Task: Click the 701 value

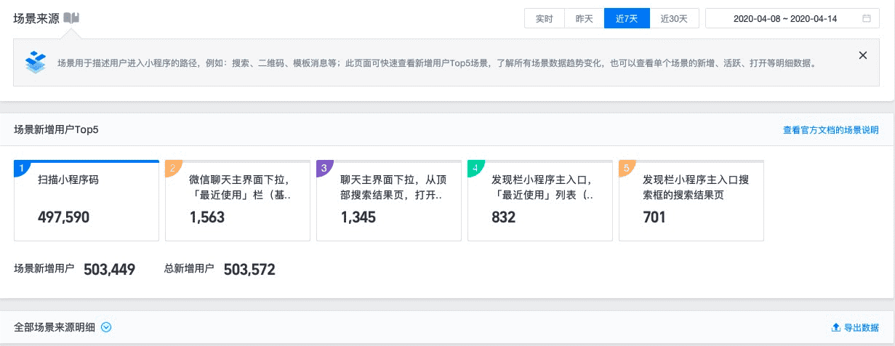Action: [x=654, y=217]
